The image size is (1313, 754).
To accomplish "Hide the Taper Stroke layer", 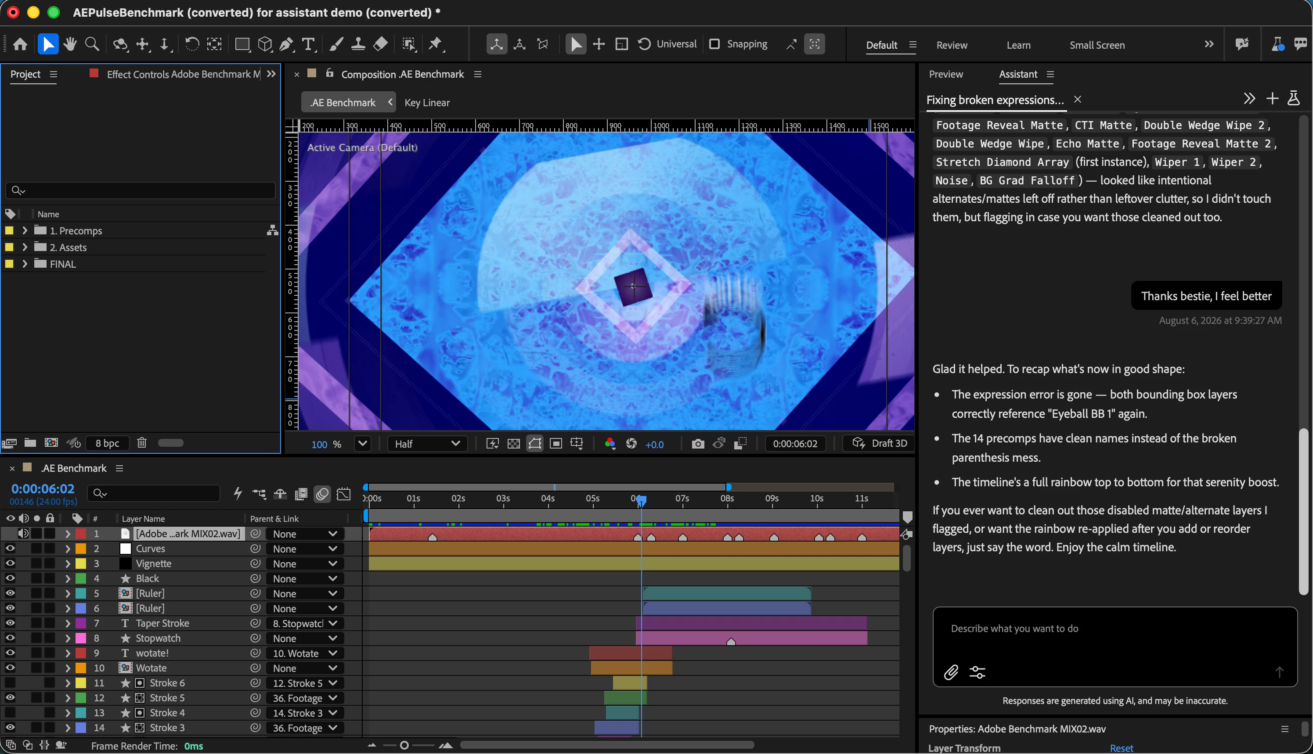I will [10, 623].
